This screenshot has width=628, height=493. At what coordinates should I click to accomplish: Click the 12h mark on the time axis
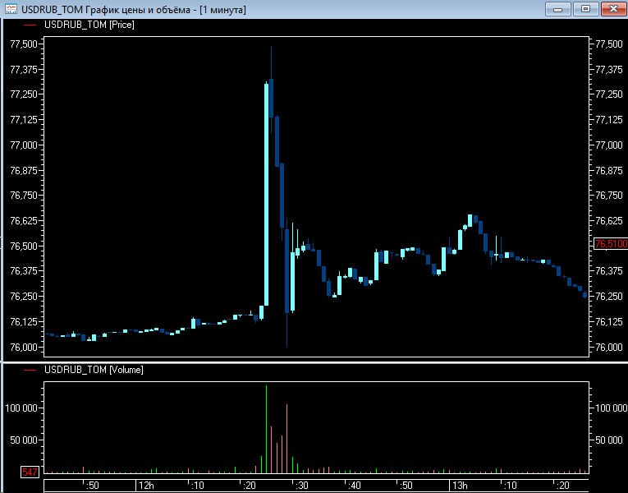[x=146, y=486]
